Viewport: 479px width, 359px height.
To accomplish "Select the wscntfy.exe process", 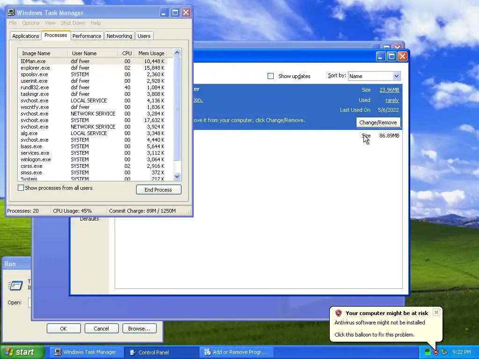I will click(93, 107).
